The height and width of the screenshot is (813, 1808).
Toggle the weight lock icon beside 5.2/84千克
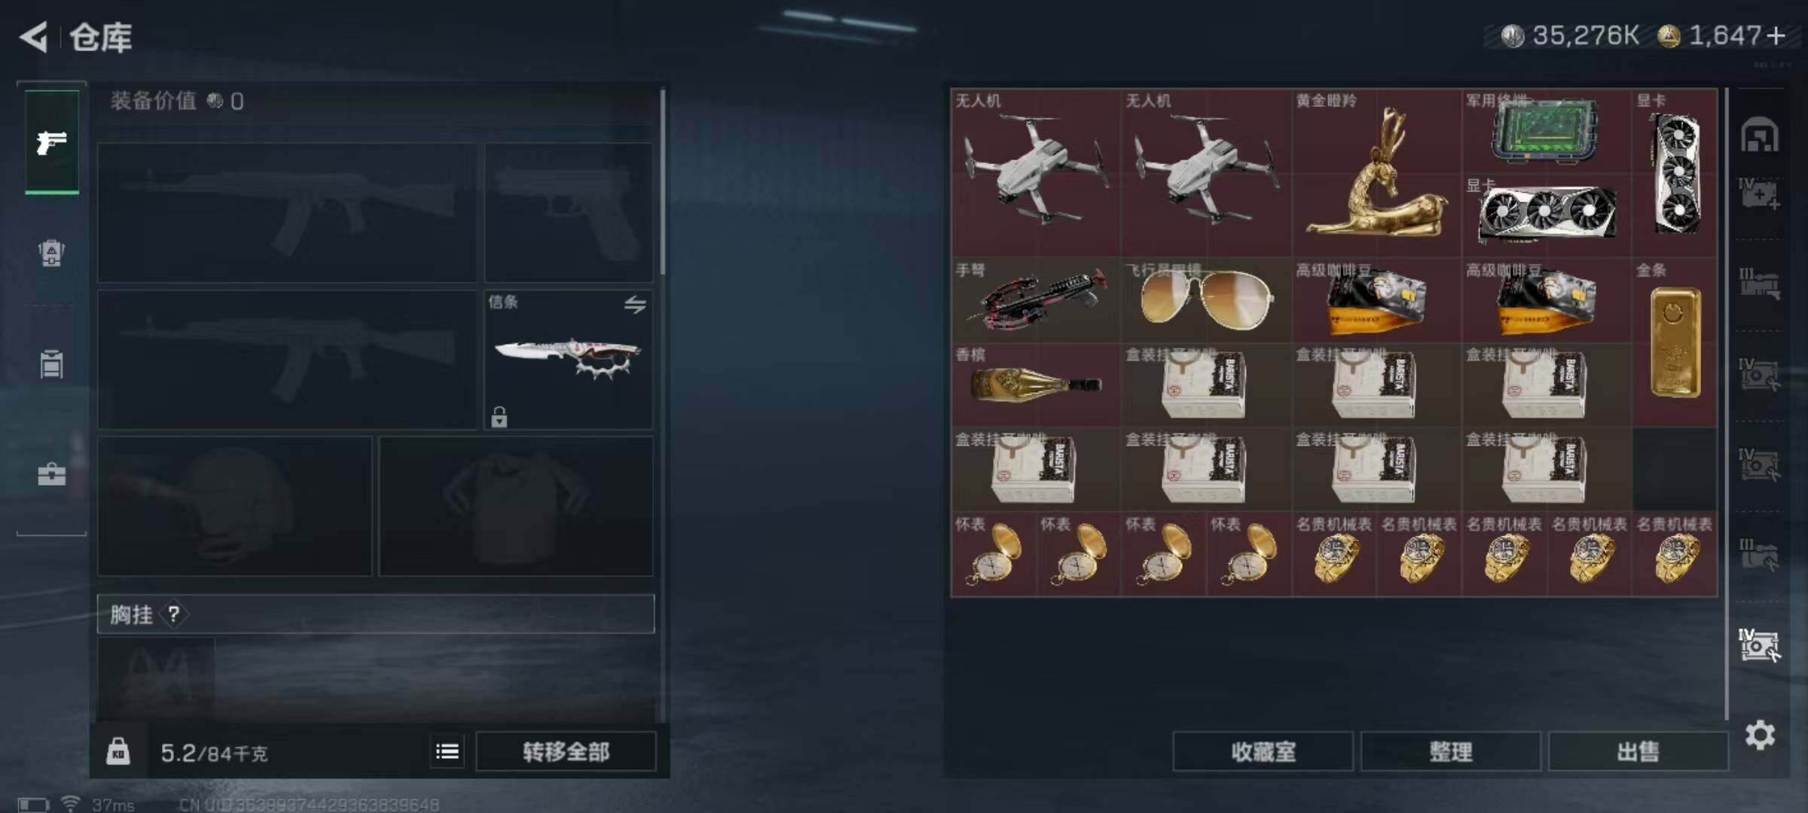click(x=118, y=751)
